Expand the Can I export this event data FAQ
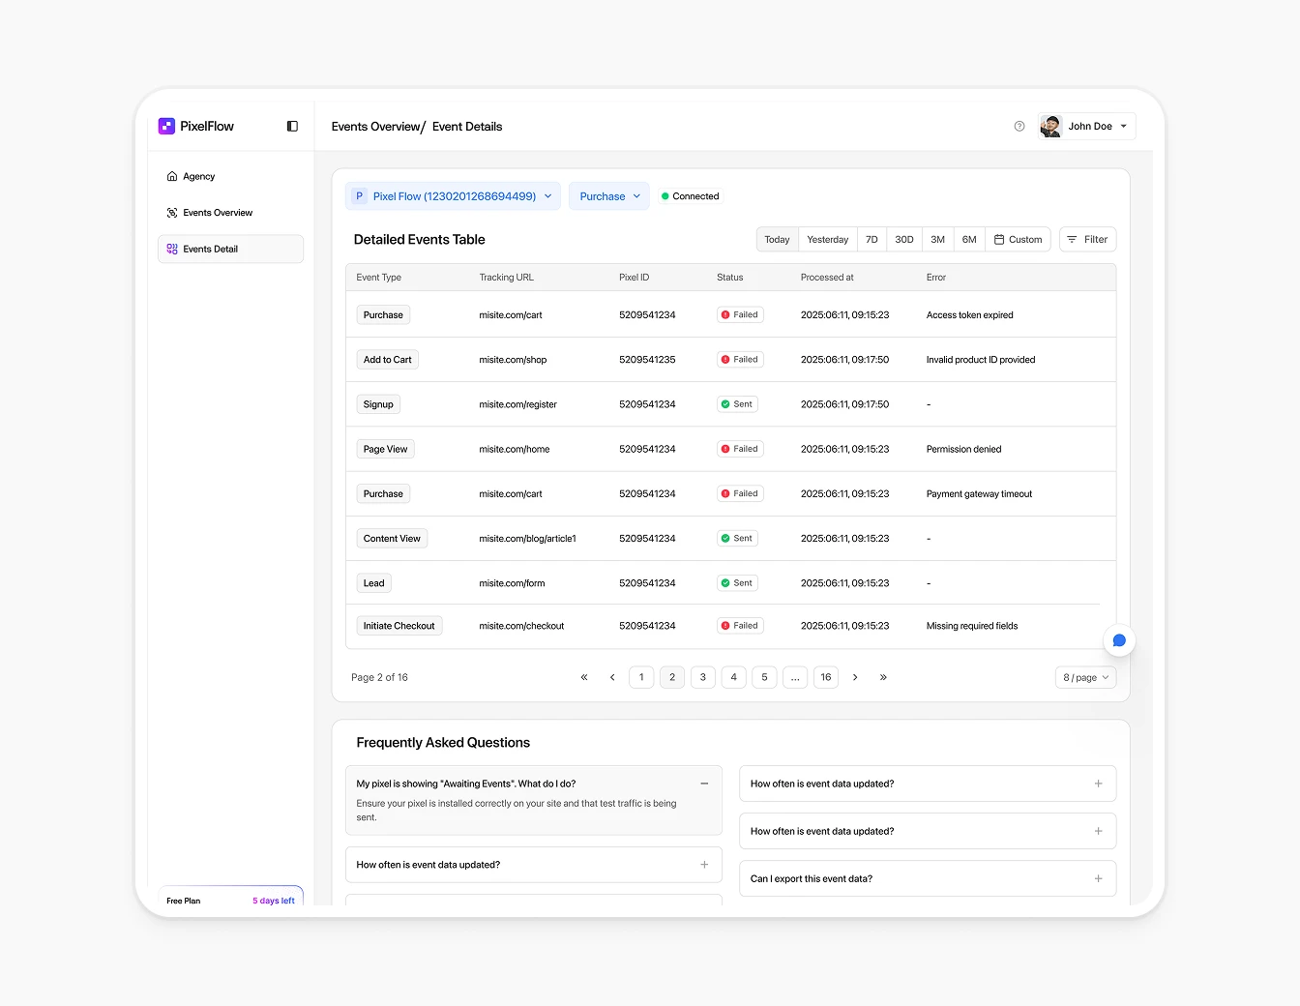The width and height of the screenshot is (1300, 1006). [x=1098, y=878]
